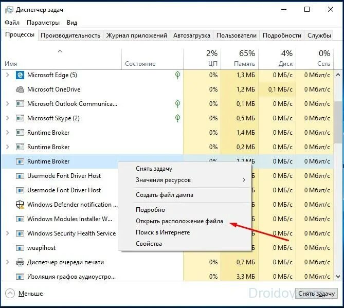Viewport: 344px width, 308px height.
Task: Sort by the 'Сеть' 0% column header
Action: (x=315, y=58)
